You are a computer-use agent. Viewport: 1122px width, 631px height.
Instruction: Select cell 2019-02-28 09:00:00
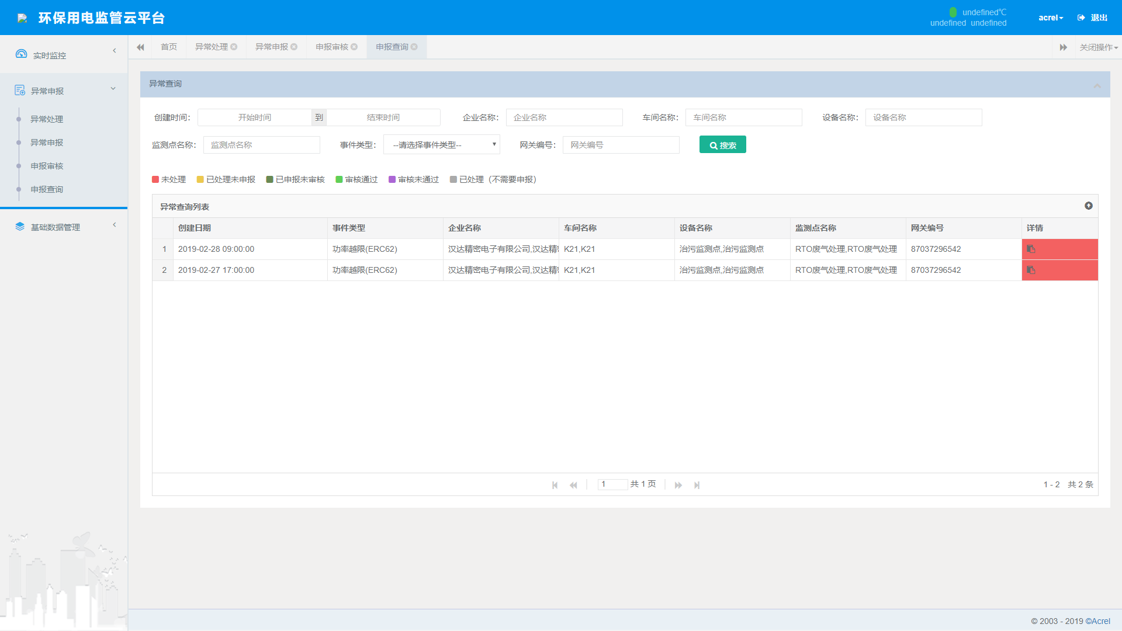point(250,249)
